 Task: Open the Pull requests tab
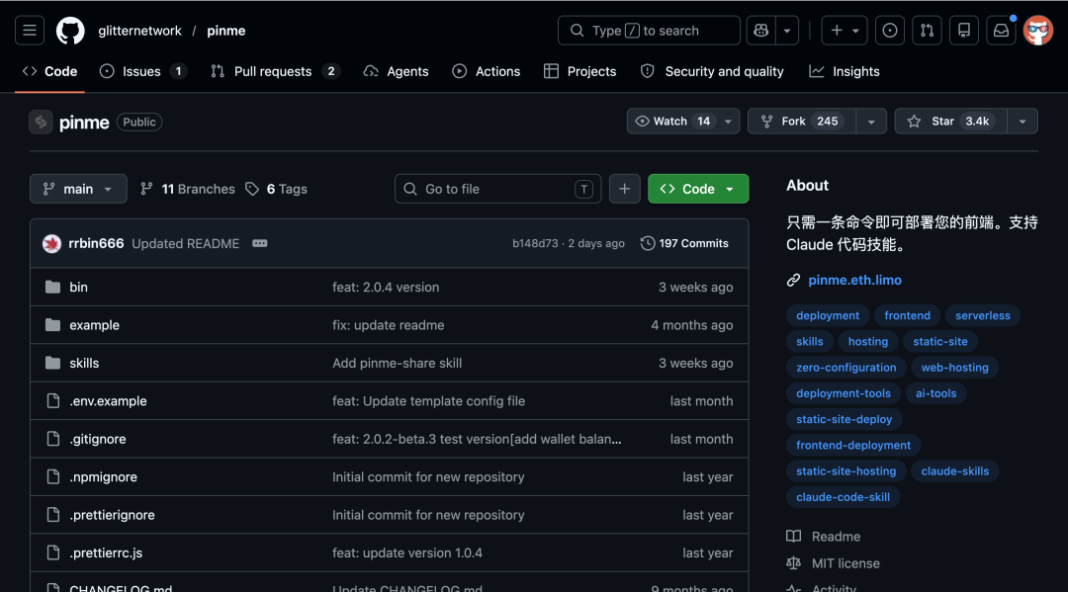(x=275, y=71)
